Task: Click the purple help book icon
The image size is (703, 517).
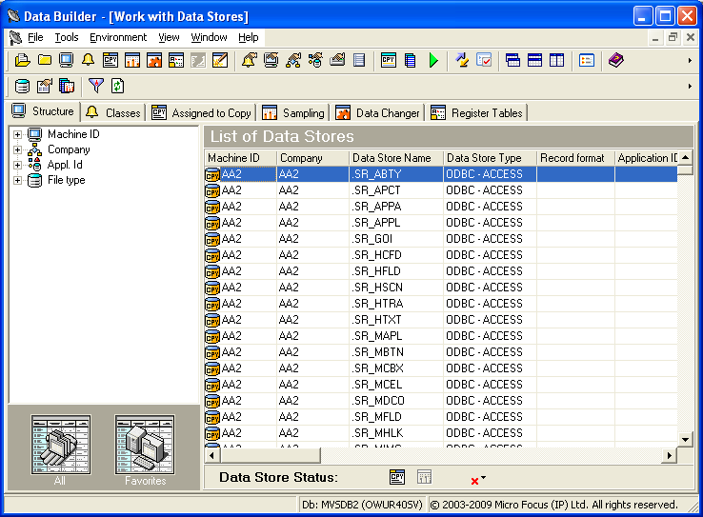Action: point(615,60)
